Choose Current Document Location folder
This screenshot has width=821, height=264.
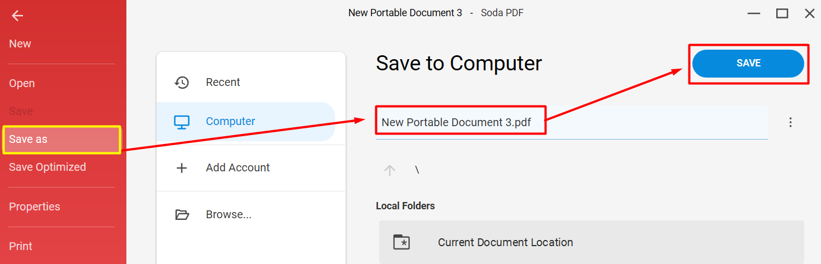(592, 242)
